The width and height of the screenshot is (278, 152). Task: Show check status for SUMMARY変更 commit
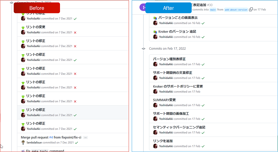203,105
